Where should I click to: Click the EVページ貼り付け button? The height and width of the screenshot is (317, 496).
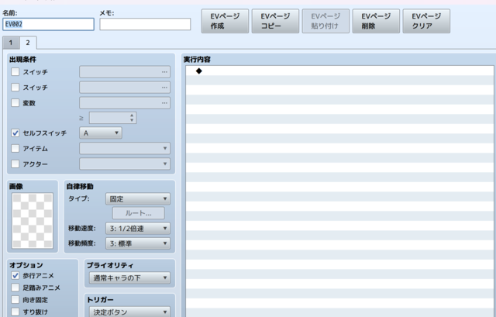pos(325,21)
